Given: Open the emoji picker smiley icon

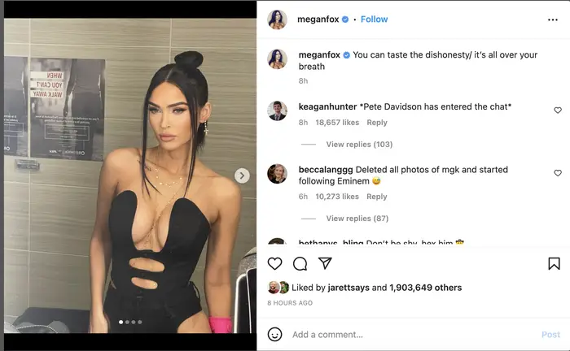Looking at the screenshot, I should (275, 334).
